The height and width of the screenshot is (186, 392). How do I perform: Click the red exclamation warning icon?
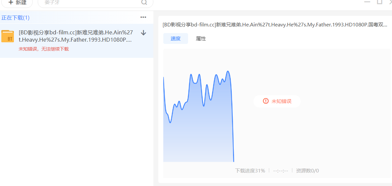pos(266,101)
